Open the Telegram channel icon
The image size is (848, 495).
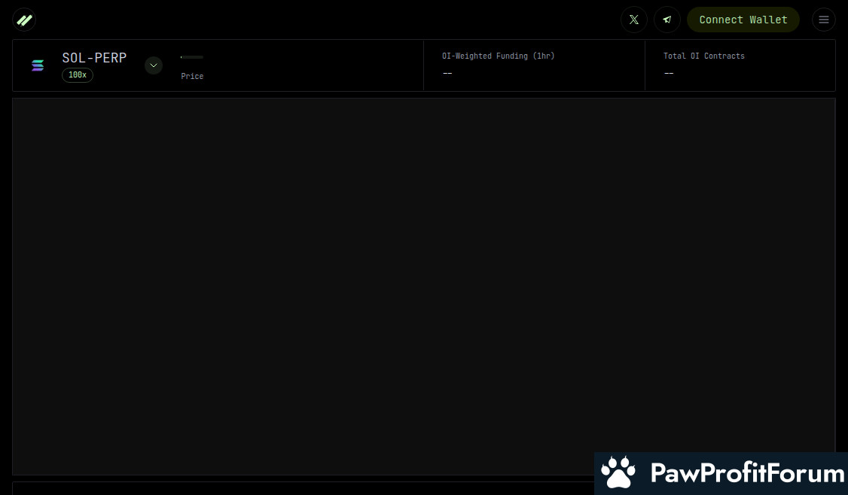click(667, 20)
